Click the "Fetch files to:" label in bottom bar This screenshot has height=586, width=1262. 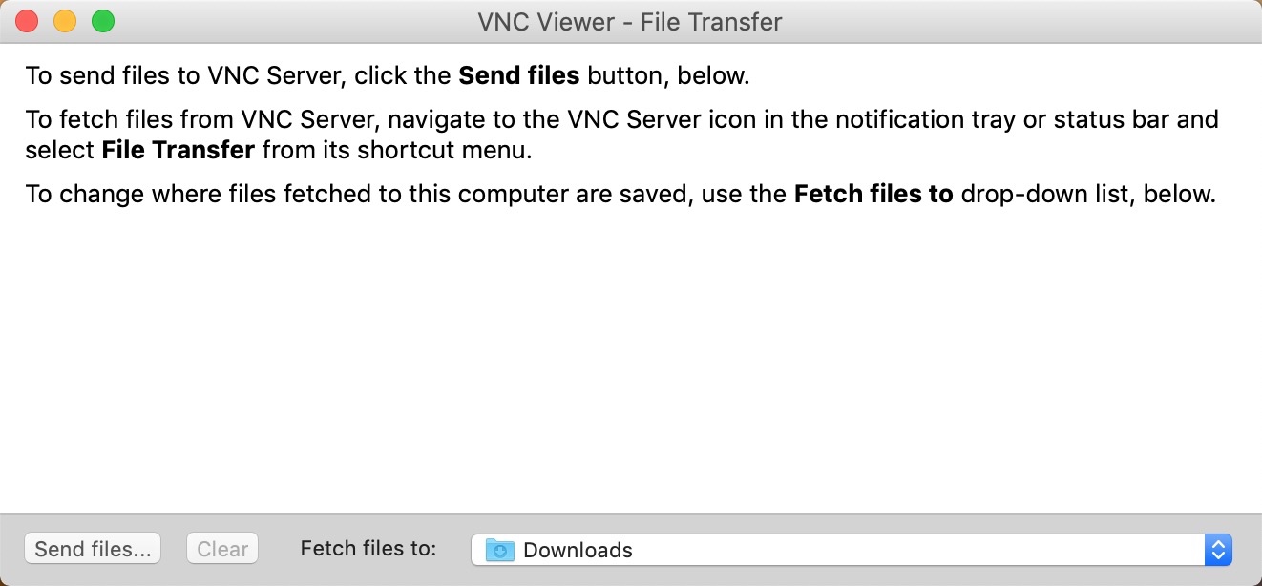(x=368, y=548)
